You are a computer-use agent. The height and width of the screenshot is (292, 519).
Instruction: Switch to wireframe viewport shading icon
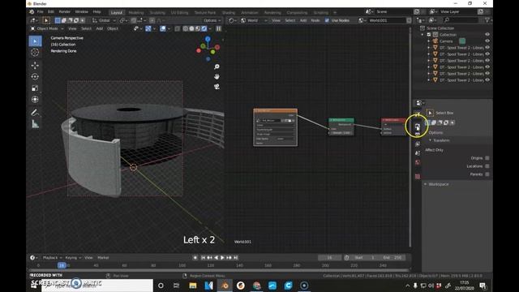[x=186, y=29]
